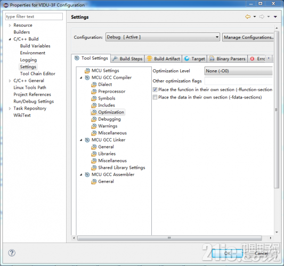
Task: Uncheck Place the function in own section
Action: (155, 89)
